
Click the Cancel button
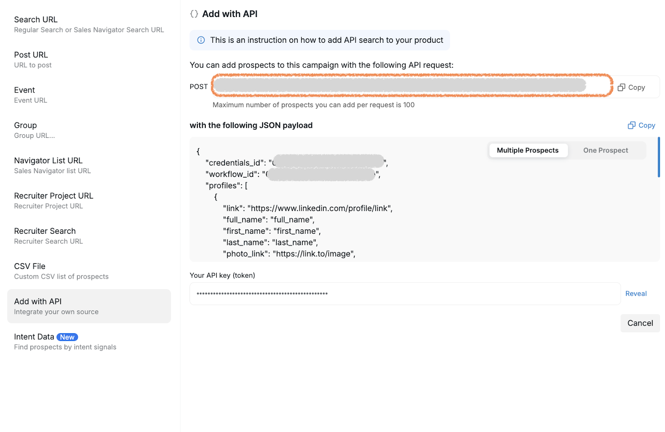(640, 323)
